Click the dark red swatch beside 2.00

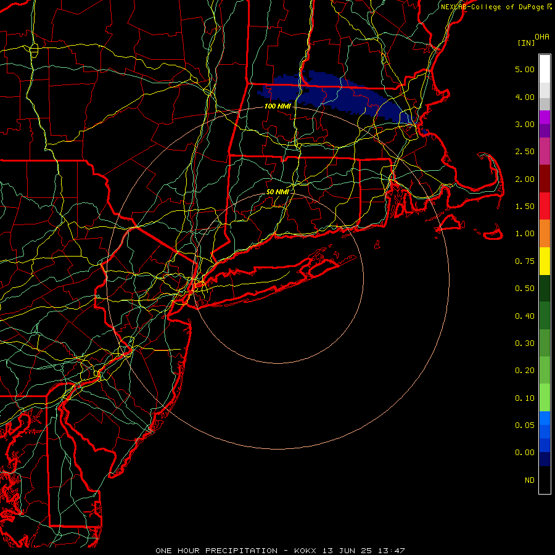click(545, 179)
